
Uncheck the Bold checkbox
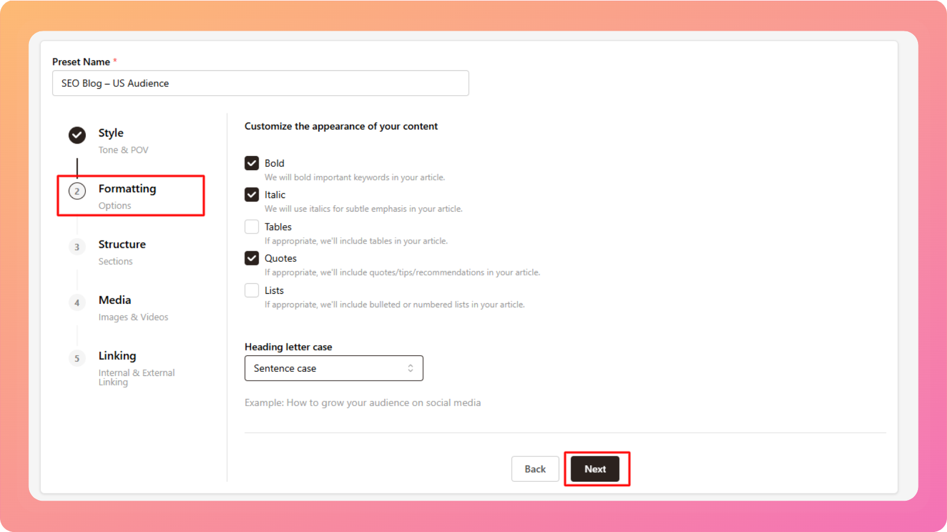coord(252,163)
